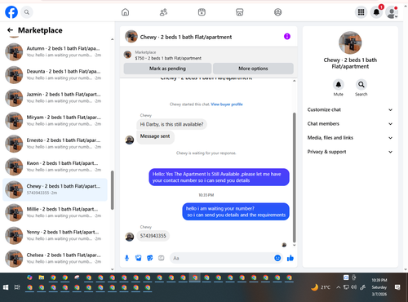Open the Chelsea 2 beds conversation
408x302 pixels.
point(55,259)
